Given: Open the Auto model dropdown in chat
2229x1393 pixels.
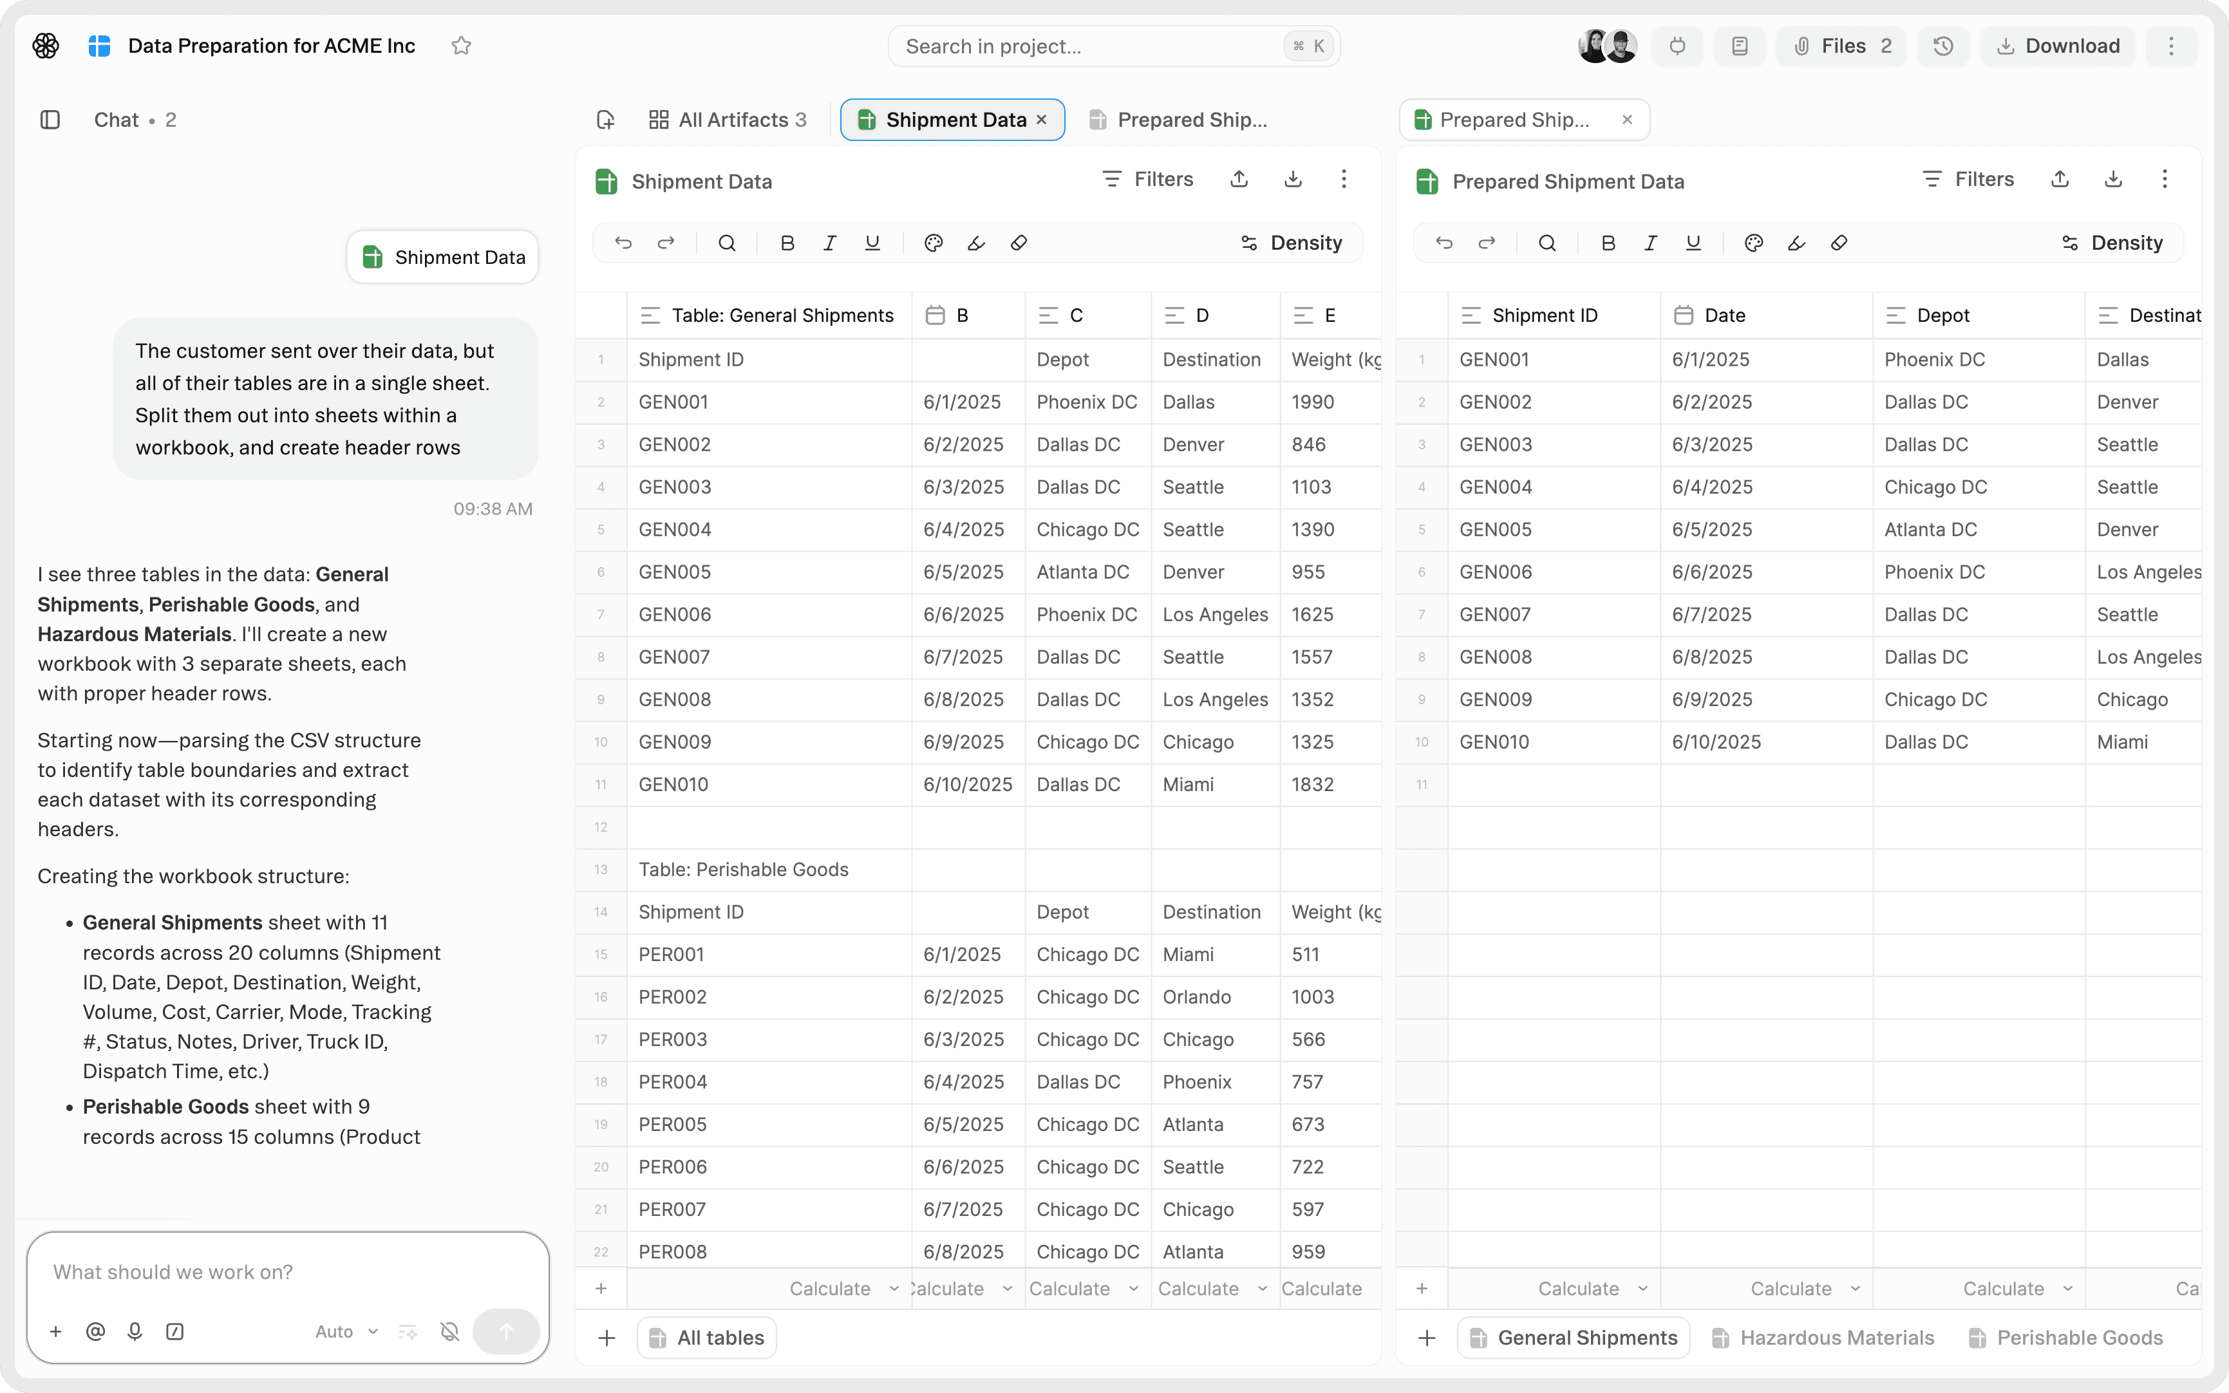Looking at the screenshot, I should 346,1331.
